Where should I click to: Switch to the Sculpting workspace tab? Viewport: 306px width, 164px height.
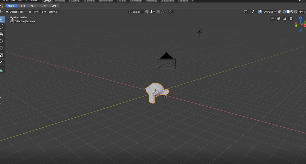[74, 1]
